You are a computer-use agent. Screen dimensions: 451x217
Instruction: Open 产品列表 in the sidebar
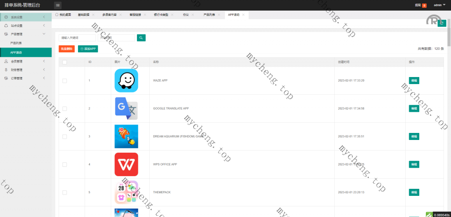point(16,43)
